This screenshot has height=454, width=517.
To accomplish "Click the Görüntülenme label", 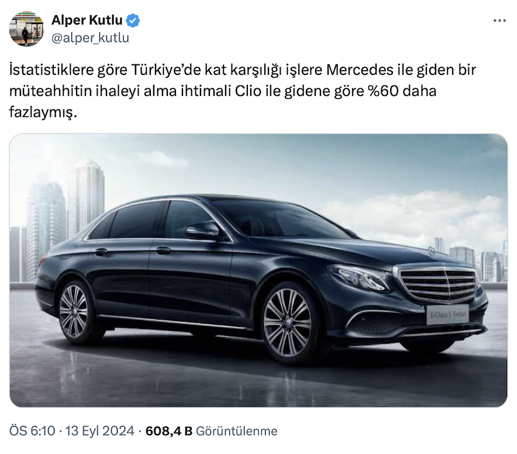I will 237,431.
